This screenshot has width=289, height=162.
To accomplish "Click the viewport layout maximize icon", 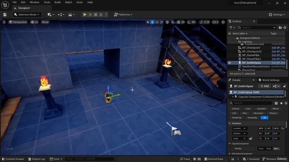I will pos(223,22).
